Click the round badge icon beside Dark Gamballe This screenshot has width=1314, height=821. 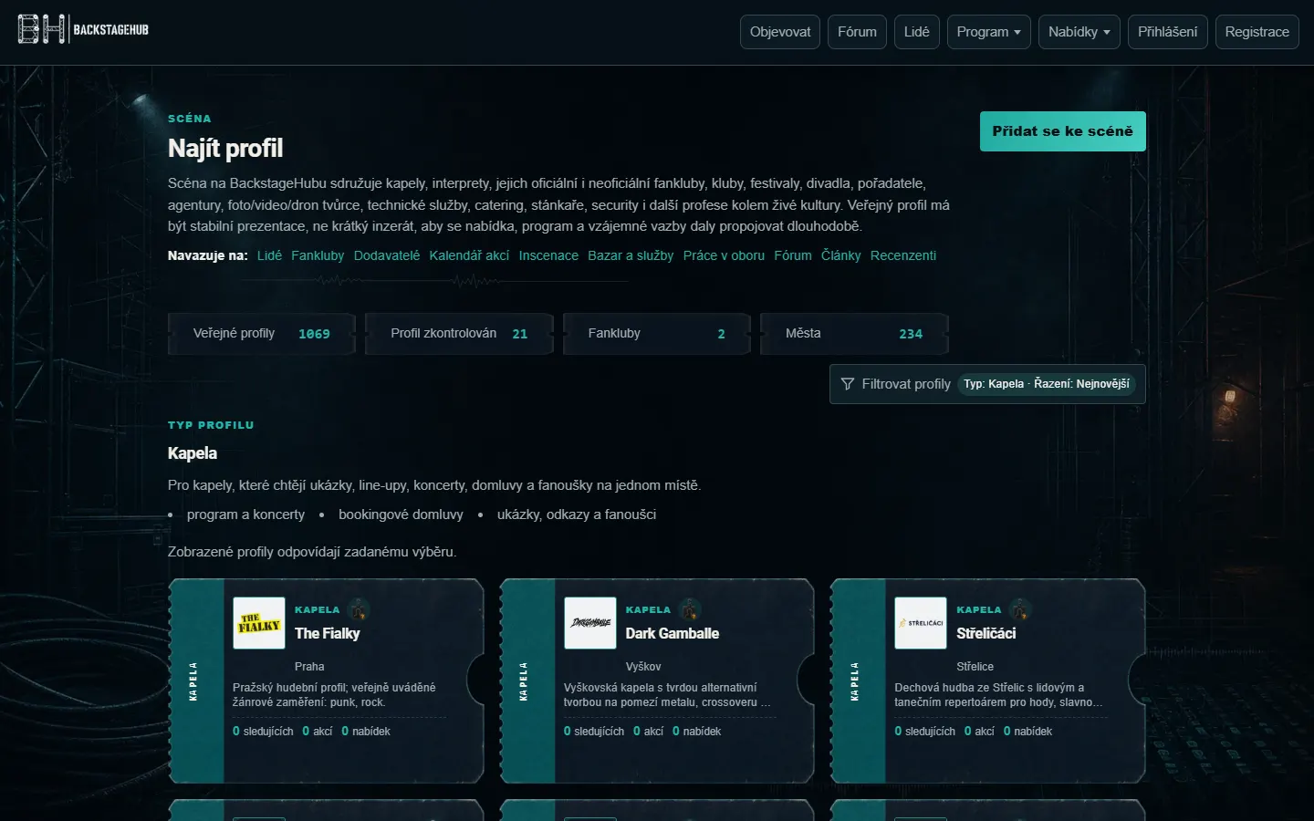pos(690,609)
